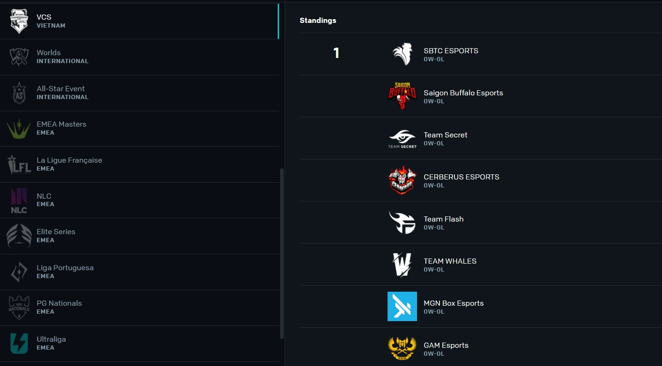662x366 pixels.
Task: Click the Team Secret eye logo
Action: coord(402,139)
